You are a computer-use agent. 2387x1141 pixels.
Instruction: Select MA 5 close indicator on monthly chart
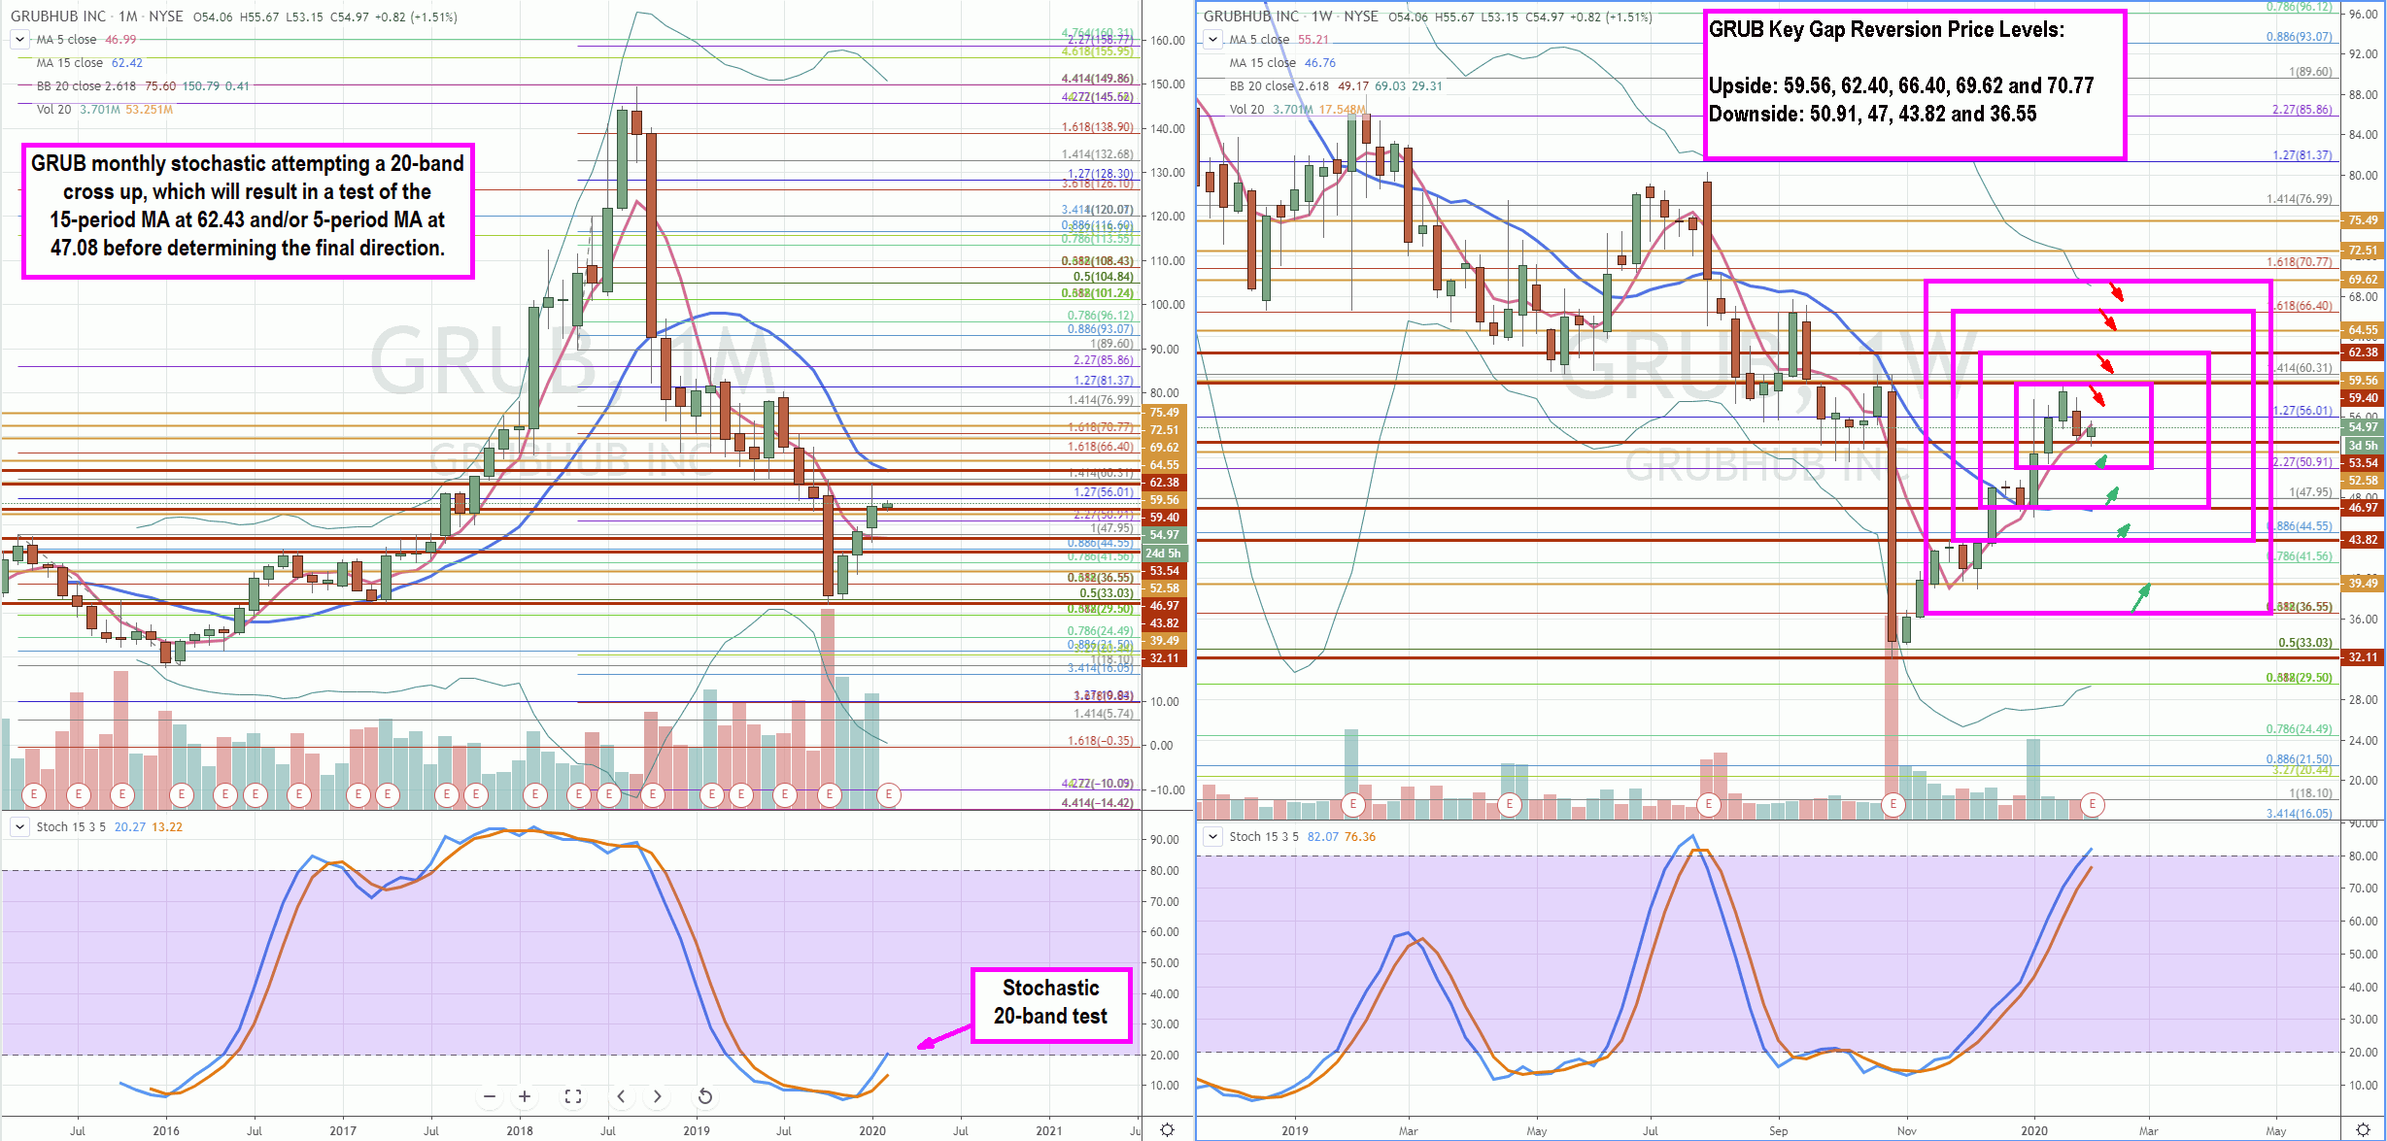click(x=66, y=40)
